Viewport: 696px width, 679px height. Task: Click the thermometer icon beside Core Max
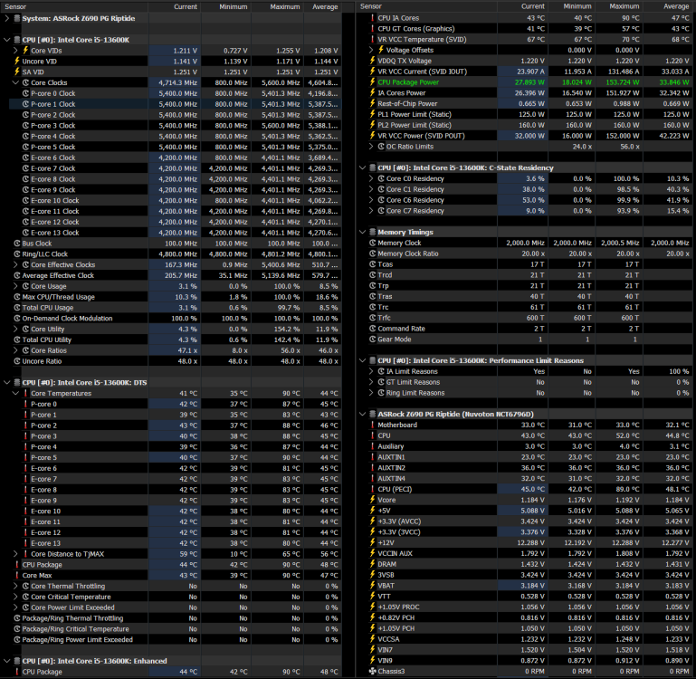[x=17, y=575]
